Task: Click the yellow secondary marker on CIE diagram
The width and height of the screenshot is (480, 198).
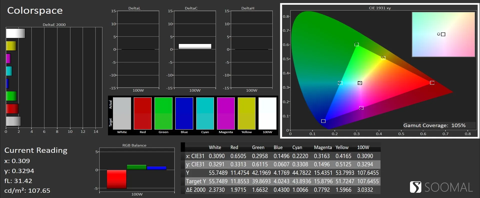Action: click(383, 58)
